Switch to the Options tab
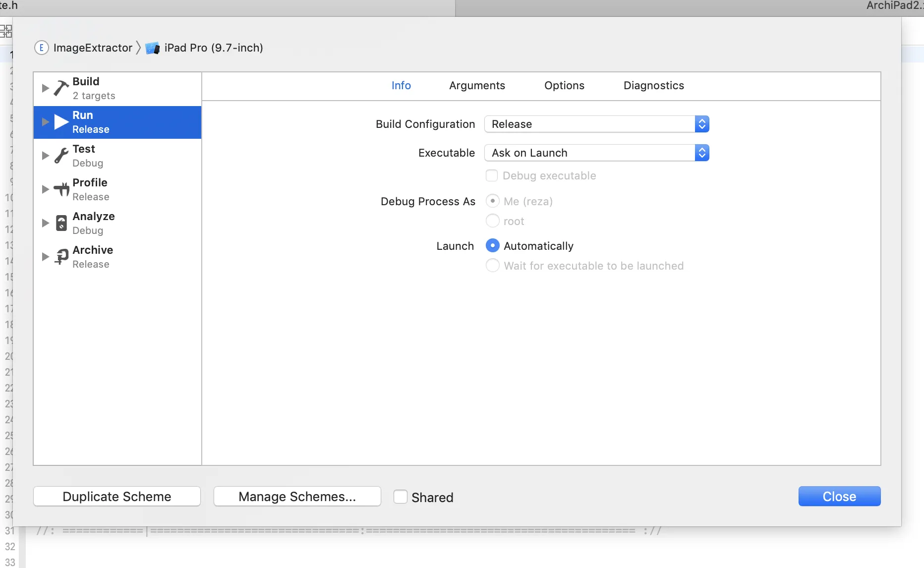The height and width of the screenshot is (568, 924). tap(564, 85)
